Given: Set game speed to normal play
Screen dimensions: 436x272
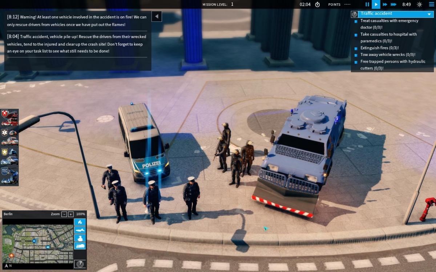Looking at the screenshot, I should click(x=376, y=4).
